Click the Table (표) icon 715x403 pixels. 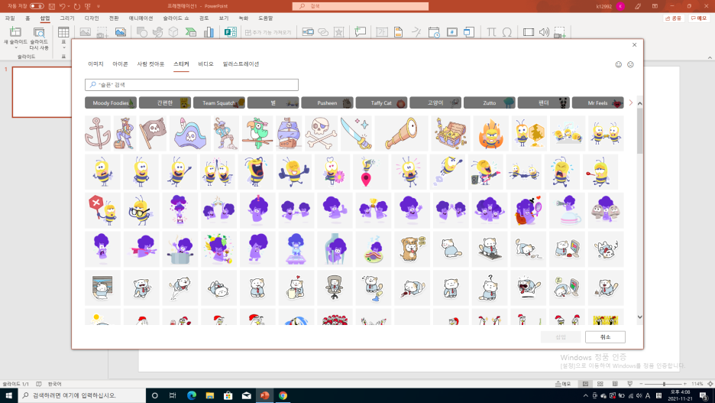[63, 32]
